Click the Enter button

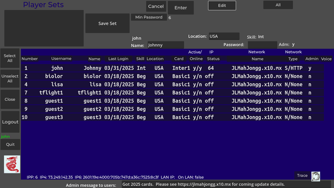click(181, 8)
